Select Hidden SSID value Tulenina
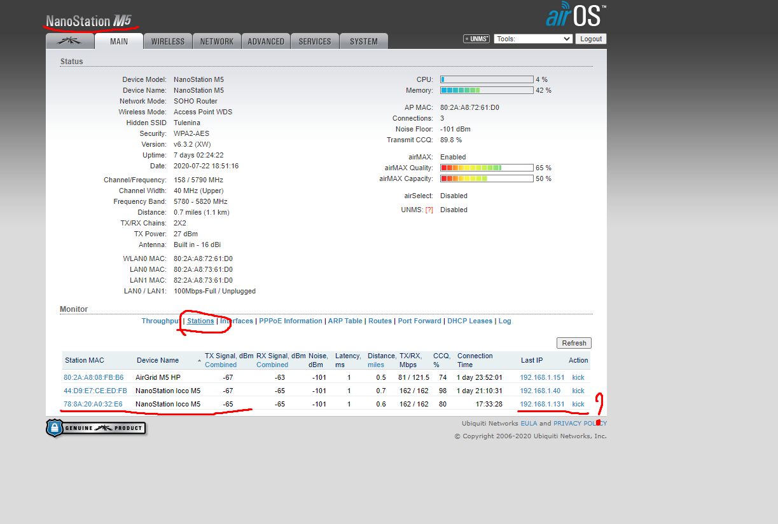 pyautogui.click(x=187, y=123)
